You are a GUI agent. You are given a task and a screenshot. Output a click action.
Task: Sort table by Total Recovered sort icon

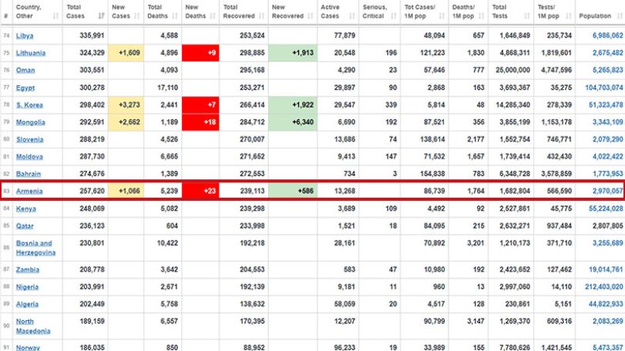(x=261, y=16)
